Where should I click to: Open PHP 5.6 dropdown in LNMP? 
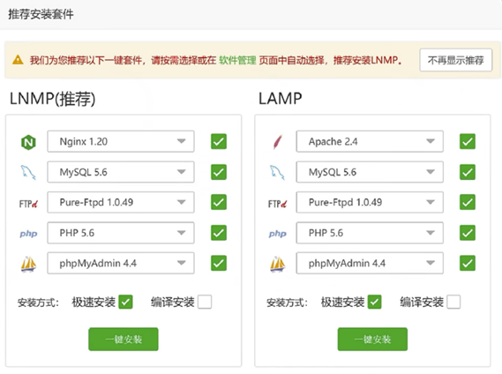pyautogui.click(x=121, y=233)
